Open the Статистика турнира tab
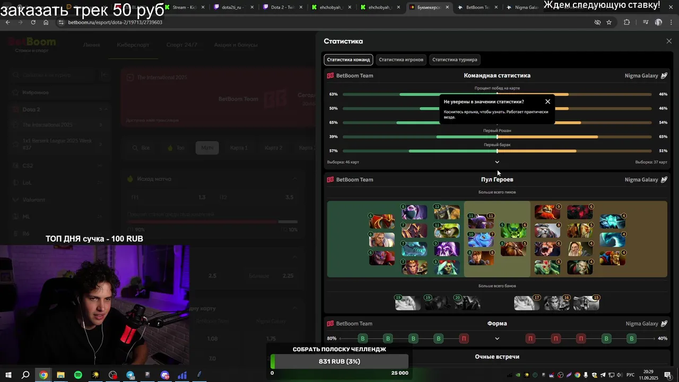Screen dimensions: 679x382 455,59
